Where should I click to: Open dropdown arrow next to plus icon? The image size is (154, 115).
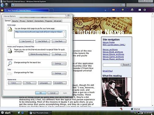click(x=127, y=10)
